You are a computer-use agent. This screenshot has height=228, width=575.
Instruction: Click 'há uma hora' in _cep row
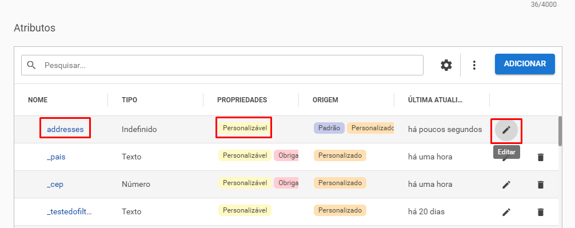tap(430, 184)
